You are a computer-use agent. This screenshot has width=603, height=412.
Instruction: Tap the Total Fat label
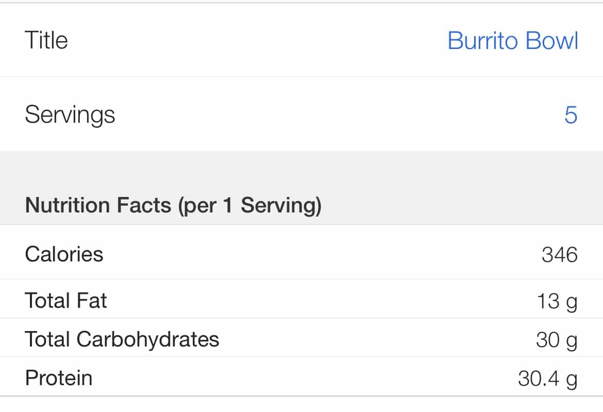click(x=66, y=301)
